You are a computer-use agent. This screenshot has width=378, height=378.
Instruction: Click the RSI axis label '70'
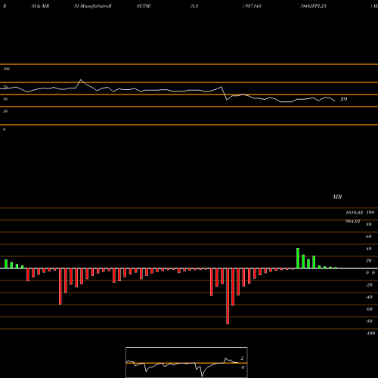coord(5,87)
